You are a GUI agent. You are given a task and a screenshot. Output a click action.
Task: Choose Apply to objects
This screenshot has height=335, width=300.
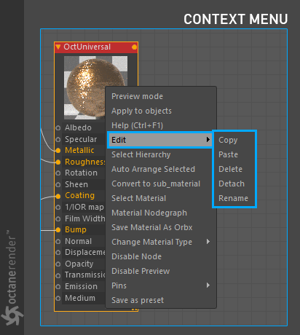[x=161, y=111]
